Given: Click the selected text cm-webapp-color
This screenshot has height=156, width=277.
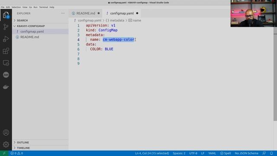Looking at the screenshot, I should pos(118,39).
